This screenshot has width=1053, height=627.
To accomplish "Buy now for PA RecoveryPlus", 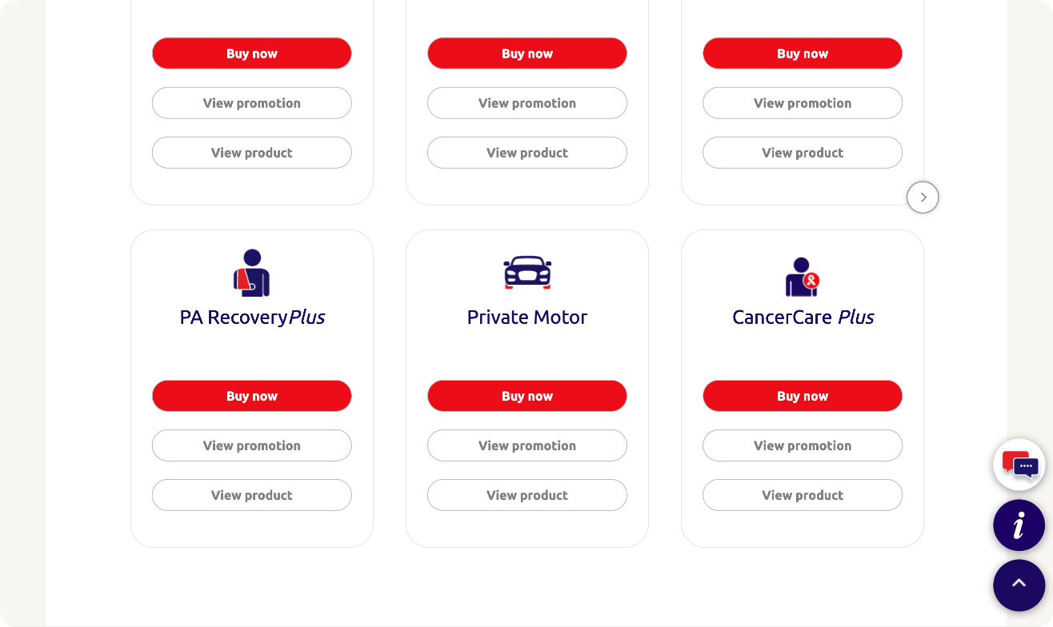I will click(252, 396).
